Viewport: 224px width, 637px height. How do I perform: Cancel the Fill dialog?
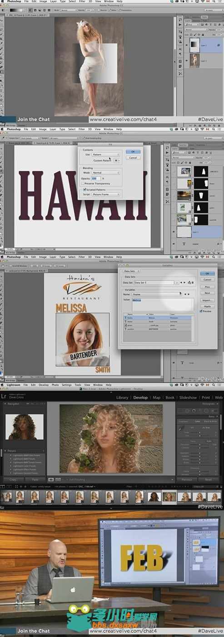[x=133, y=158]
